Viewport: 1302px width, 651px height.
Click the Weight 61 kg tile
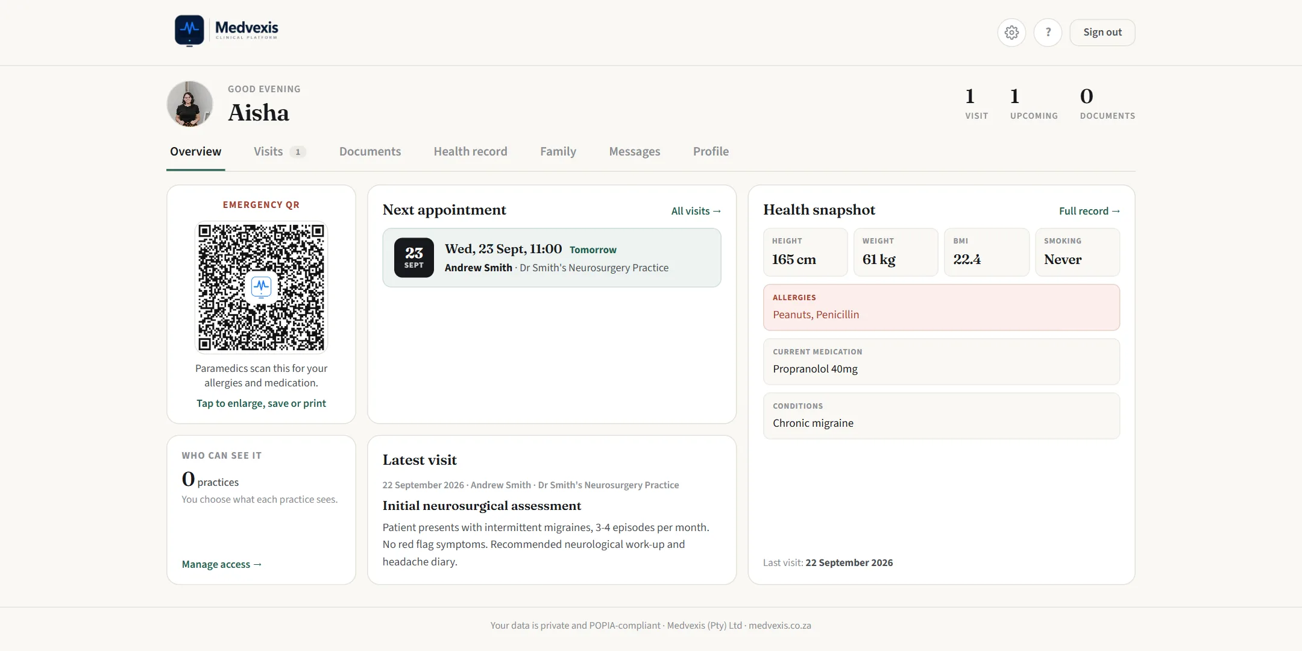896,252
